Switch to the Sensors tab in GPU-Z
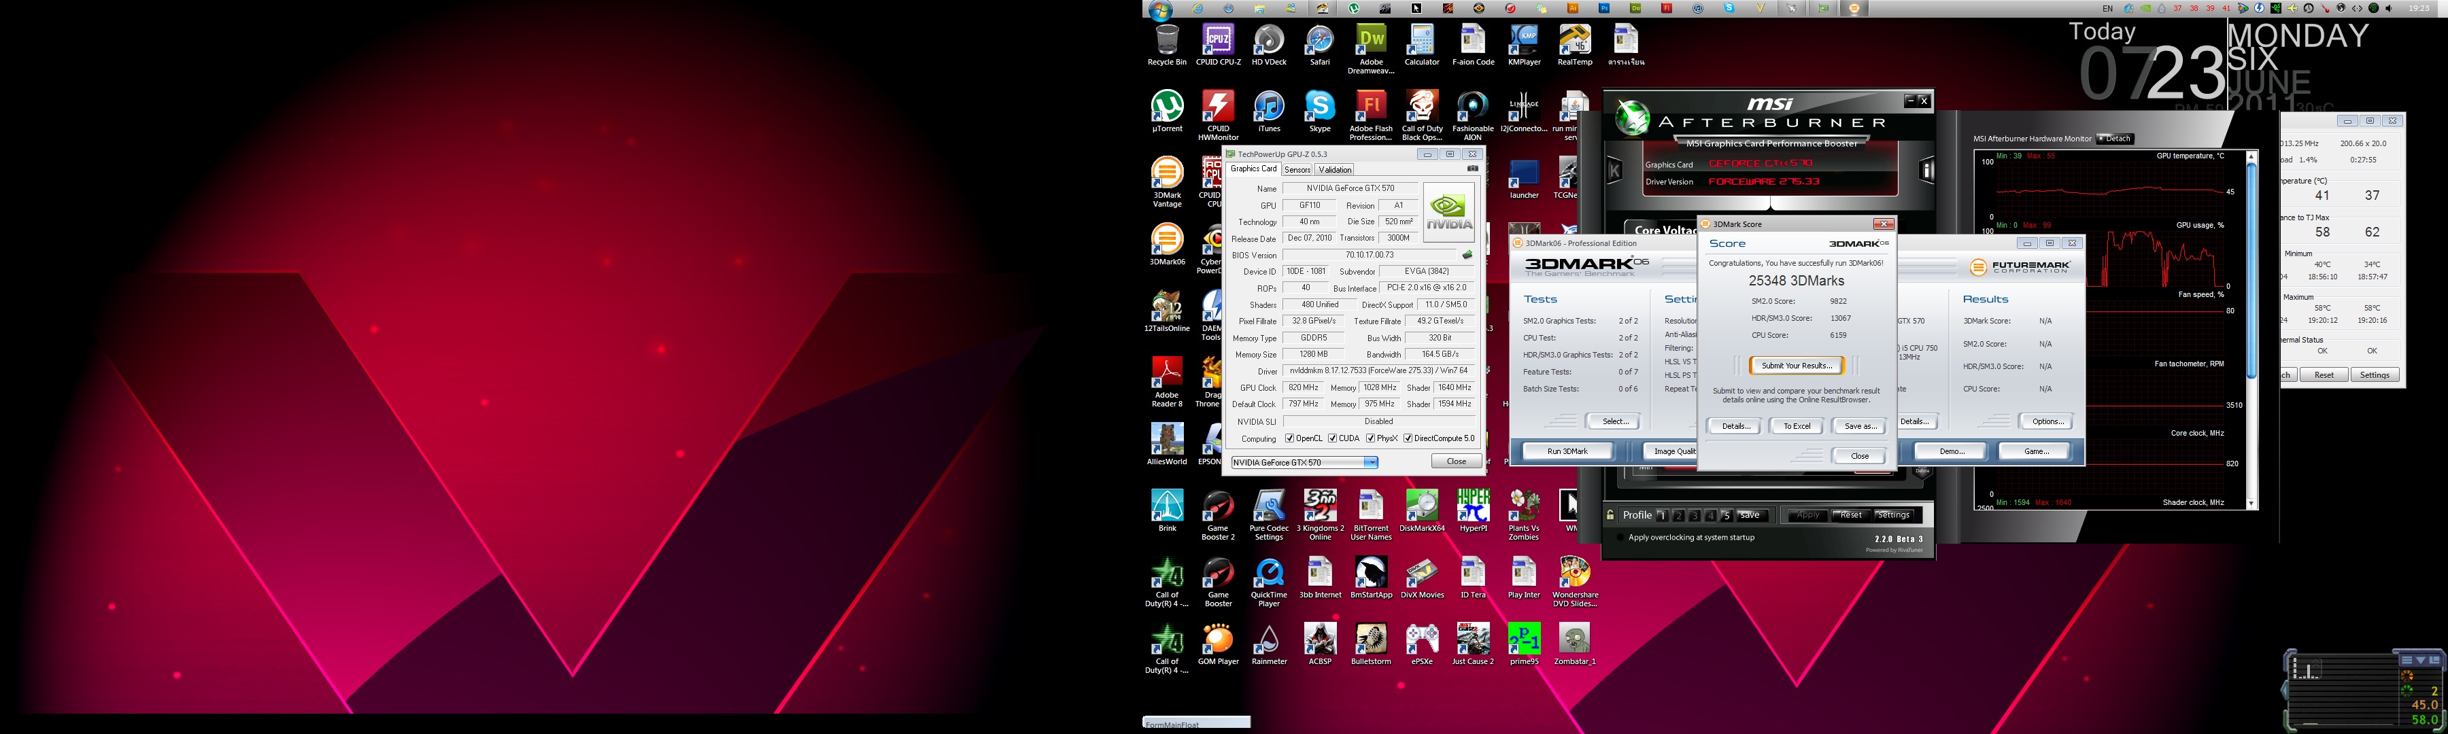2448x734 pixels. pyautogui.click(x=1297, y=170)
